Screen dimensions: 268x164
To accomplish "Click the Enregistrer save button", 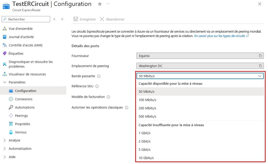I will pyautogui.click(x=85, y=19).
